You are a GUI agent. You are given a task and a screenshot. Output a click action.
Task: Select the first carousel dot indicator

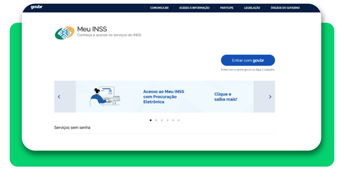(x=150, y=120)
